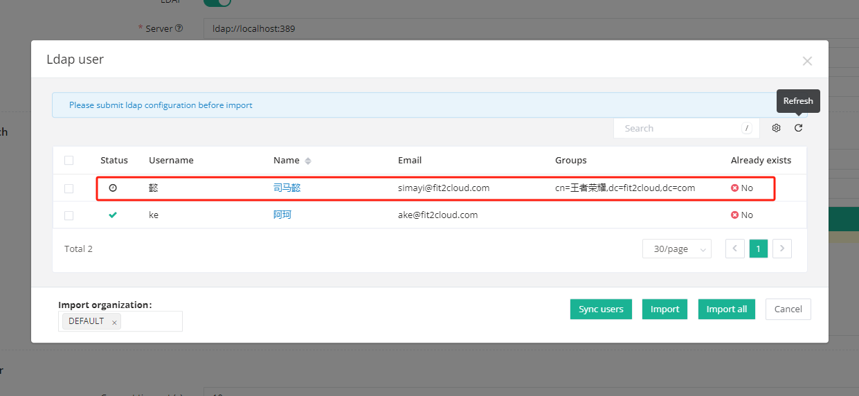
Task: Go to next page arrow
Action: pos(782,249)
